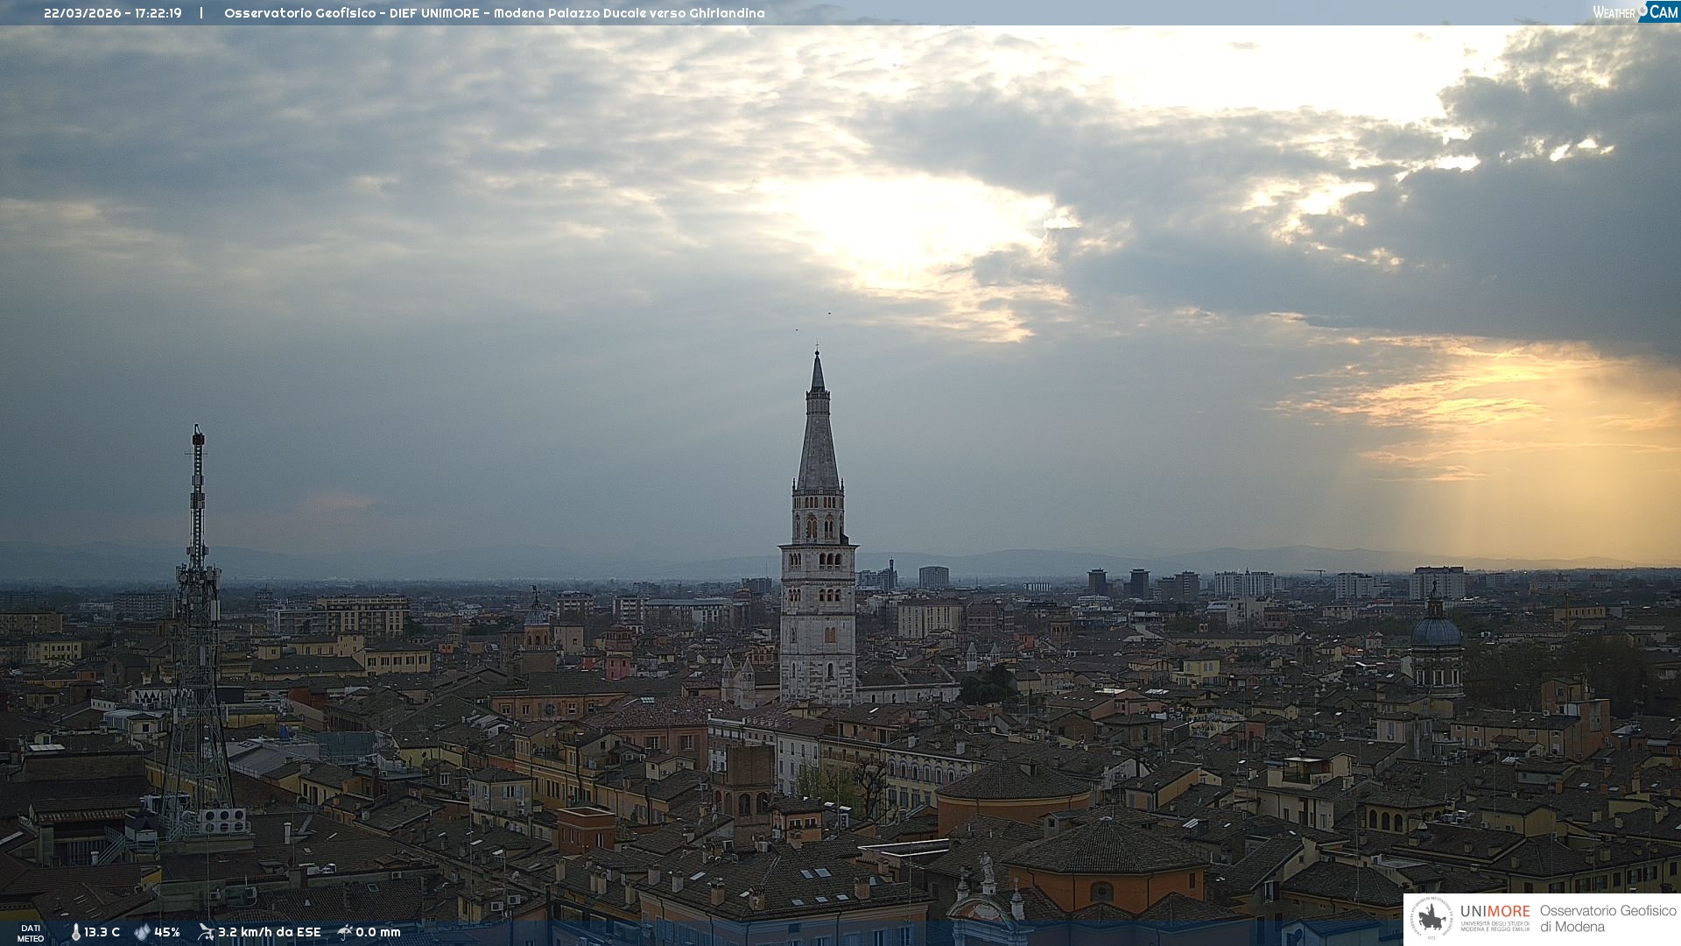Screen dimensions: 1681x946
Task: Click the DATI METEO label
Action: click(31, 933)
